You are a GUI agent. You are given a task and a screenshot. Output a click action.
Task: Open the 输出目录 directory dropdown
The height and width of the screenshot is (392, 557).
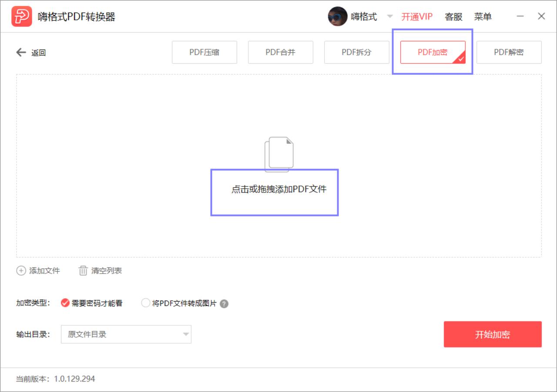tap(126, 334)
